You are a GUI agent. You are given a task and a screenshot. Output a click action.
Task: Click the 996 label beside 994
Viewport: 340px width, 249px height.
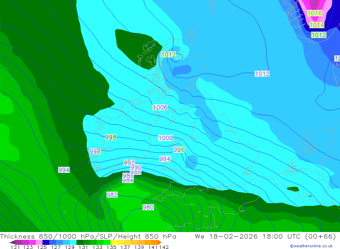(179, 150)
